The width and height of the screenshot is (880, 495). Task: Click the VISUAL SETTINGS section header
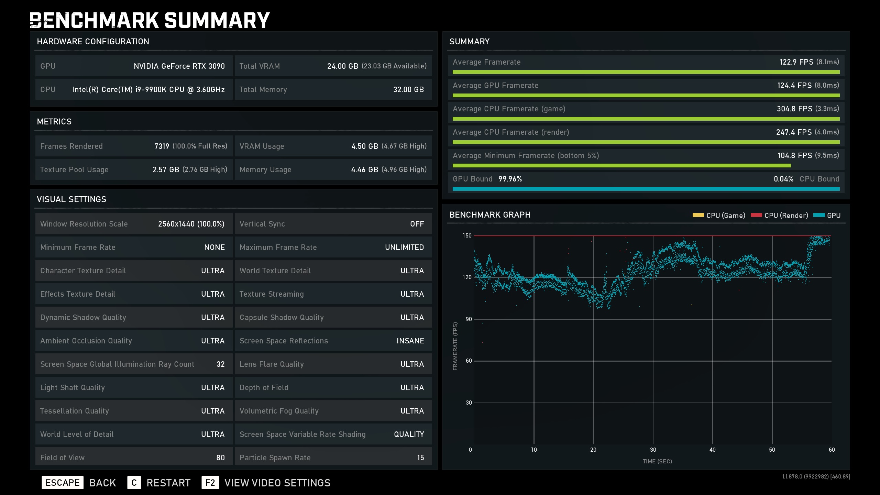pos(71,199)
